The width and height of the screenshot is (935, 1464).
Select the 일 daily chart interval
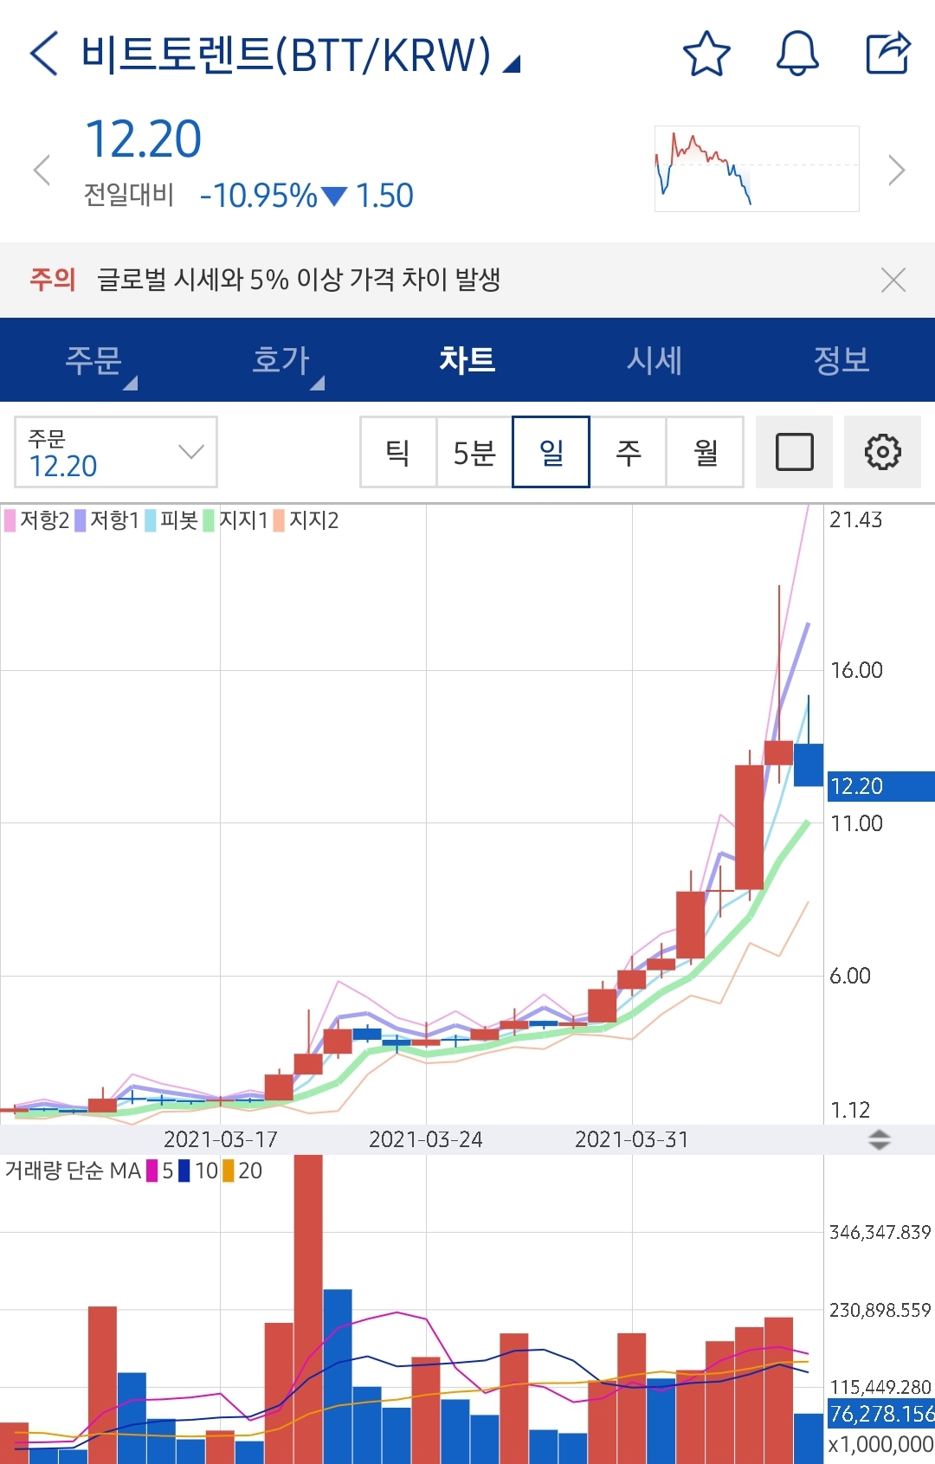coord(551,452)
